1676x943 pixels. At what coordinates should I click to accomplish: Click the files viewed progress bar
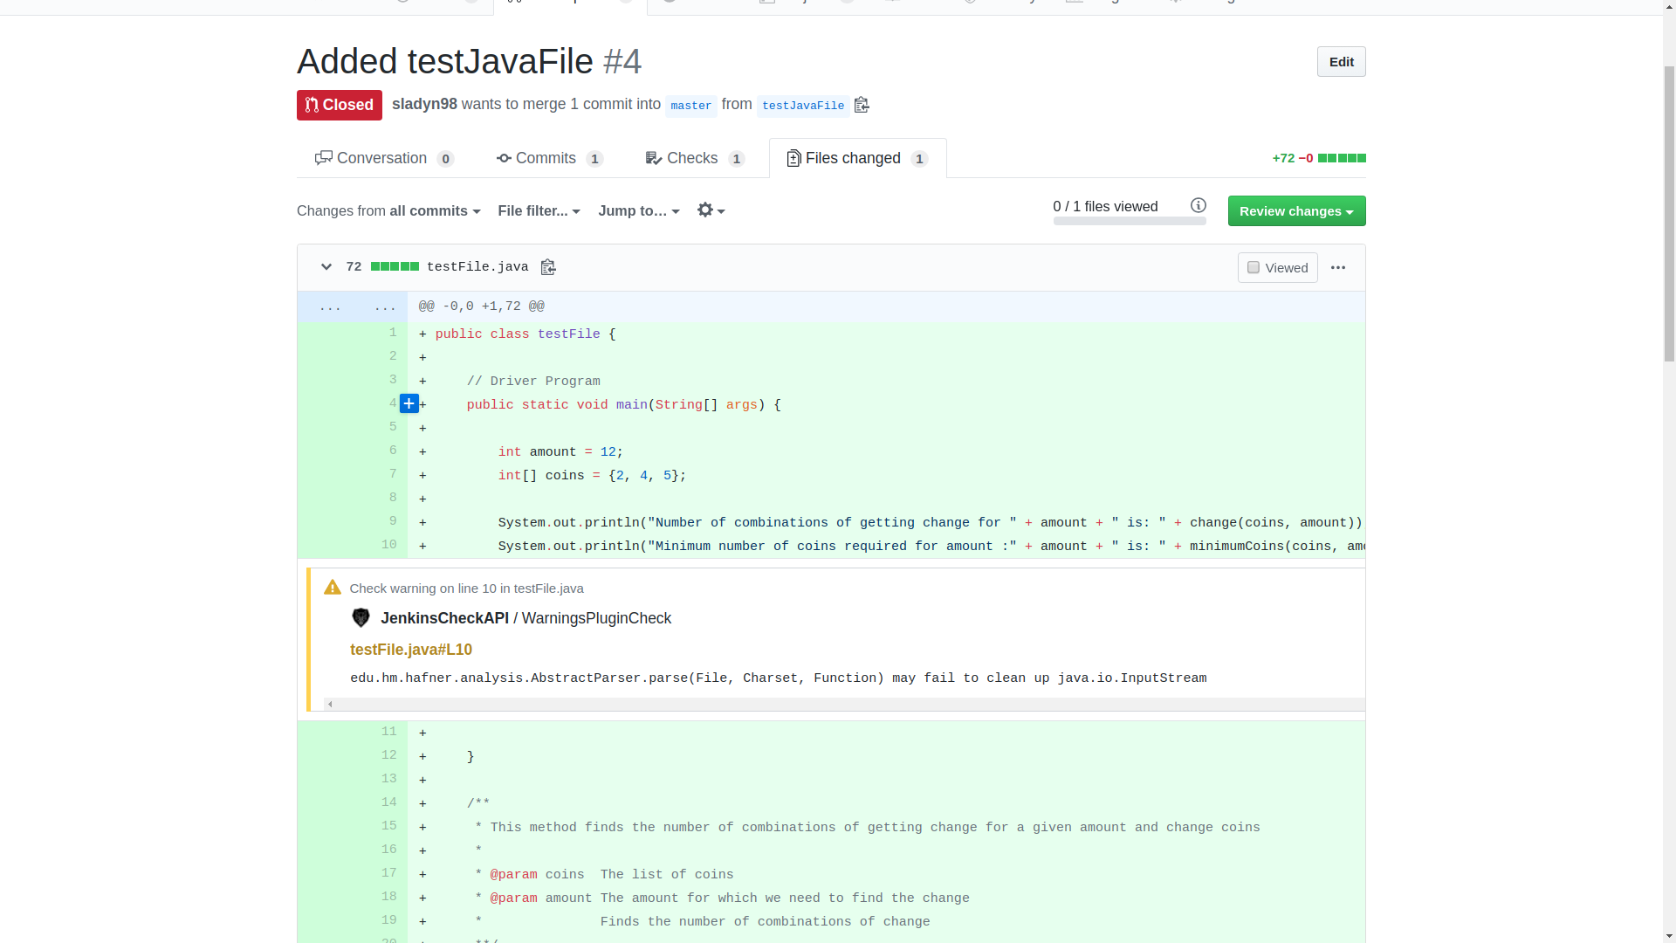tap(1129, 222)
